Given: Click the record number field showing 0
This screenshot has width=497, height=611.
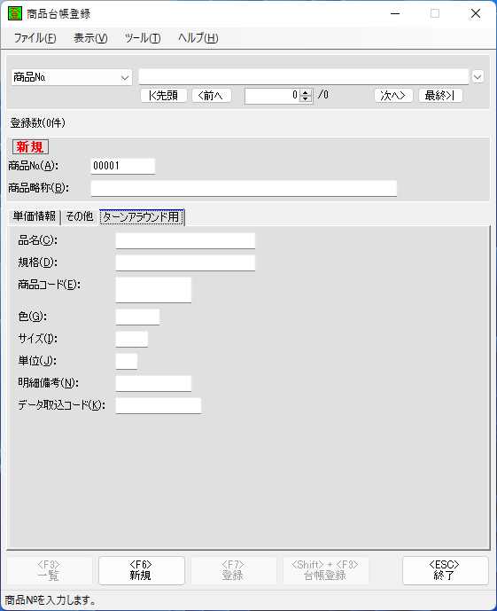Looking at the screenshot, I should (x=273, y=96).
